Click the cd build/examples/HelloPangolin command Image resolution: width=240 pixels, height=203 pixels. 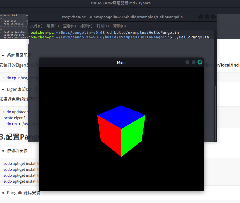143,33
